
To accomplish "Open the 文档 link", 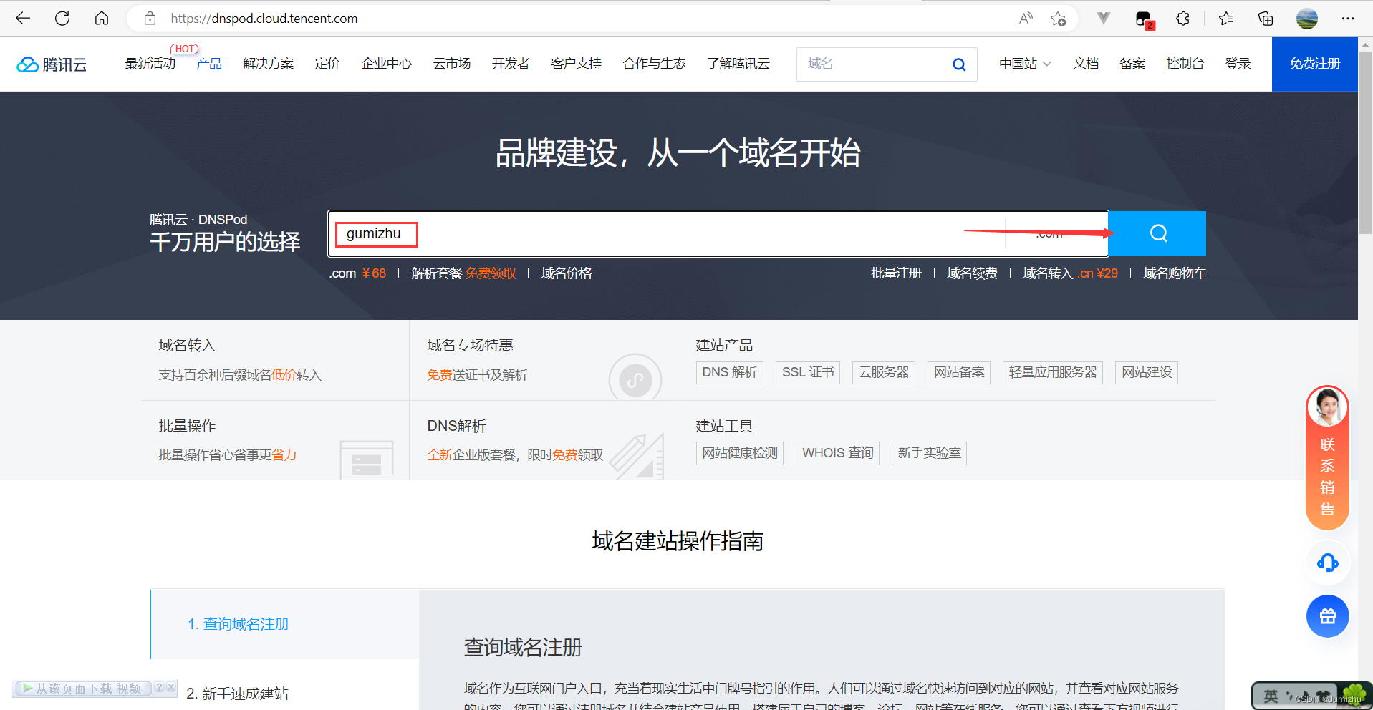I will tap(1086, 64).
